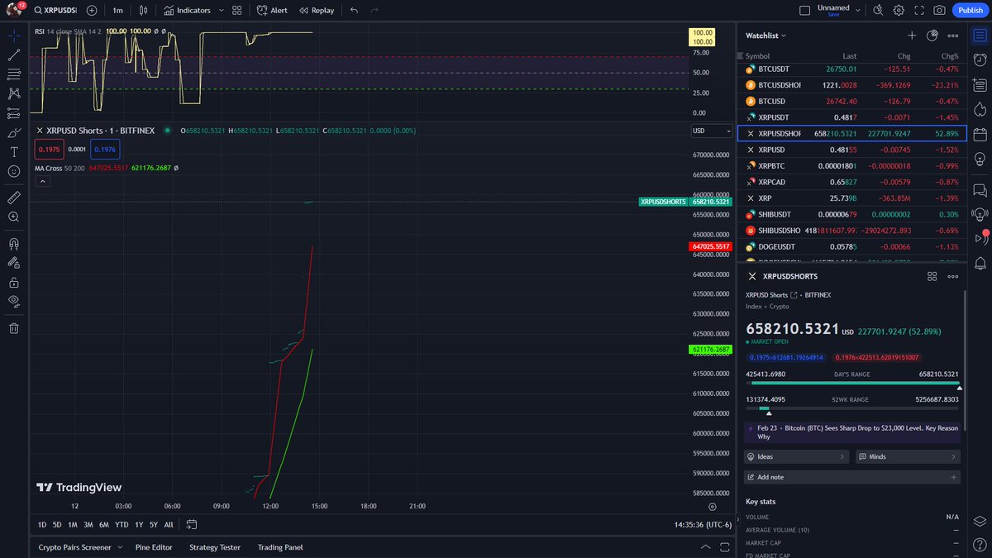
Task: Open the emoji icons tool
Action: 14,171
